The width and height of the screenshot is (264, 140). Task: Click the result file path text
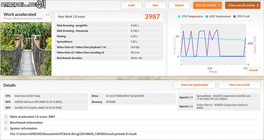point(73,134)
